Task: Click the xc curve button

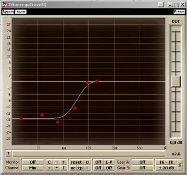Action: [x=73, y=168]
